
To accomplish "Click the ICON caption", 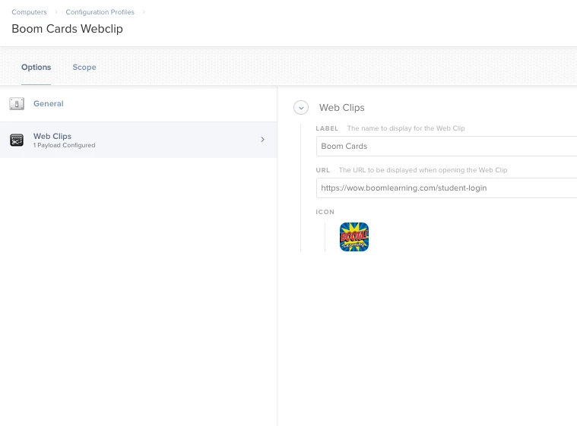I will pyautogui.click(x=325, y=212).
